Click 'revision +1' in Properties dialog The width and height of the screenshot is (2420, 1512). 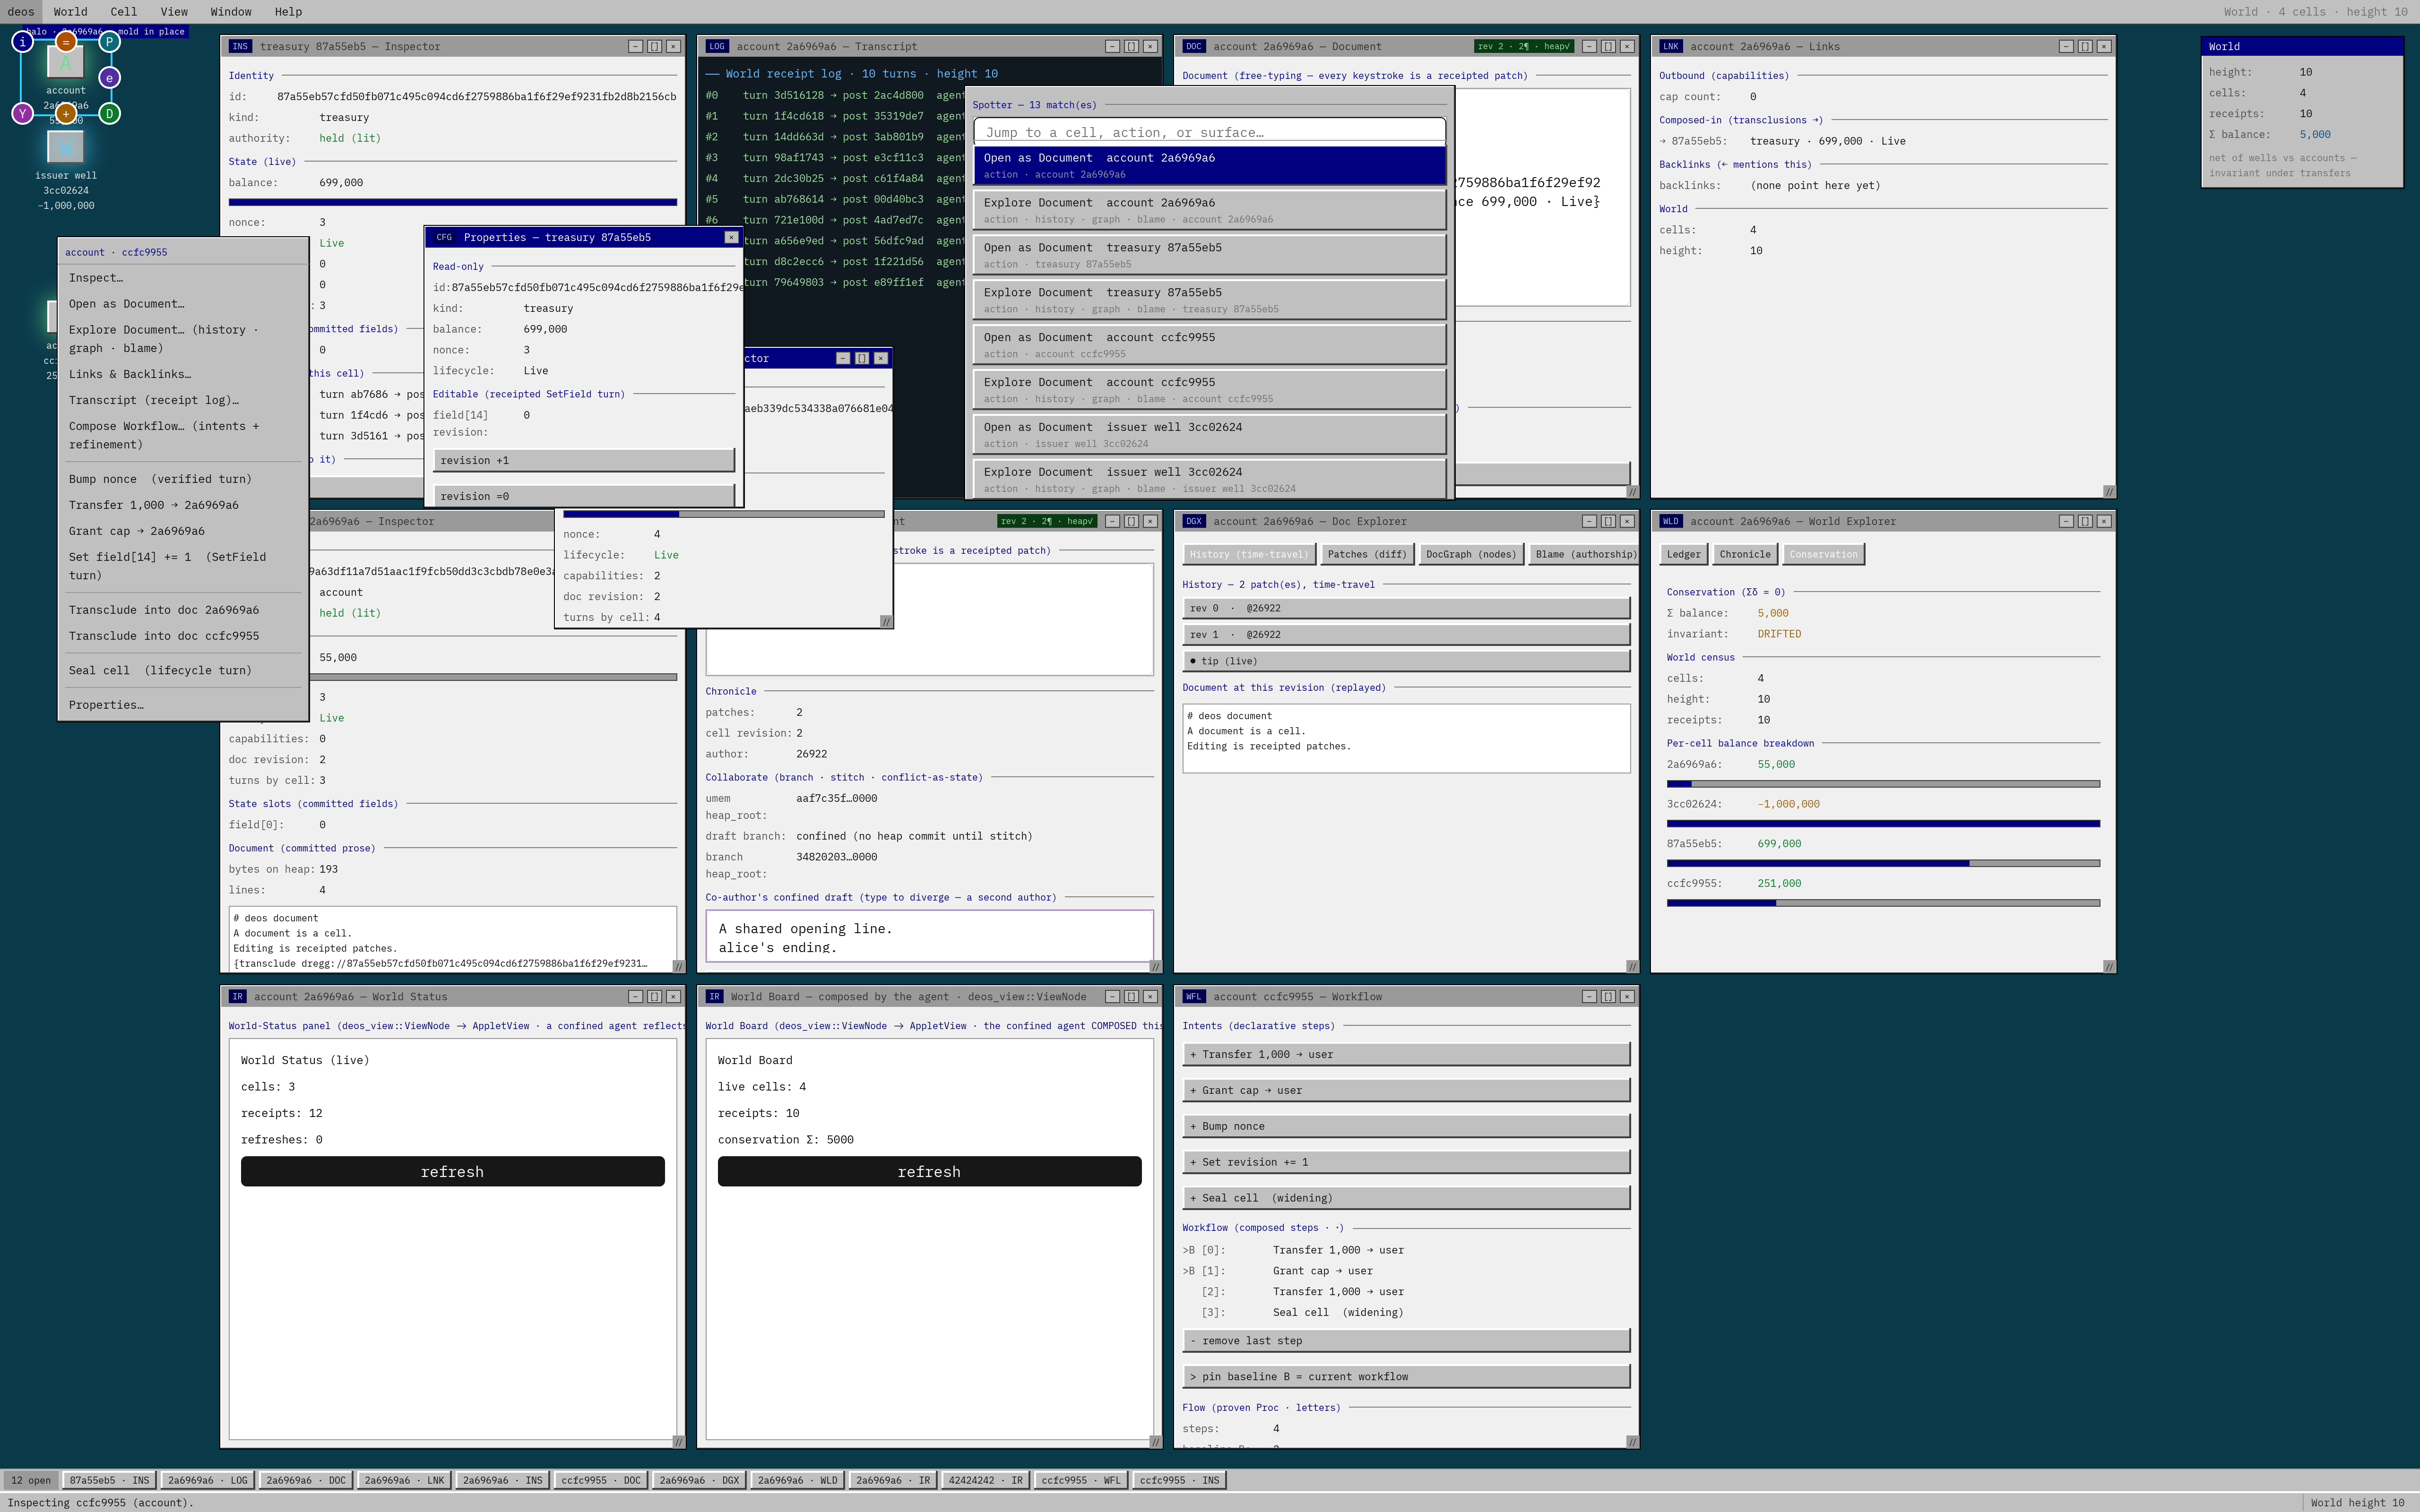(584, 460)
